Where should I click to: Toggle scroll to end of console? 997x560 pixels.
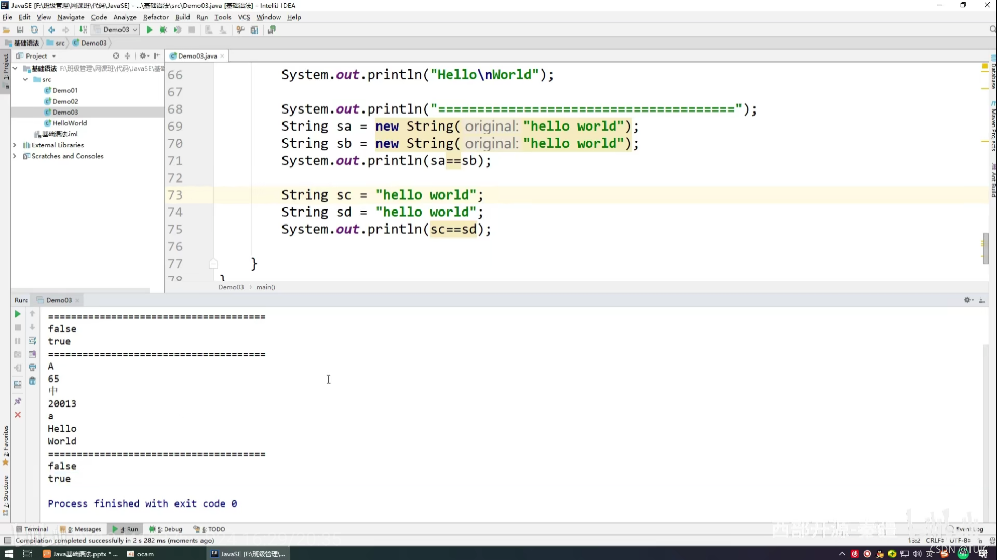[x=32, y=355]
